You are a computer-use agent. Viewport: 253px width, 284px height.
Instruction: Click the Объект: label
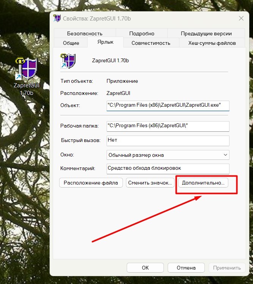pyautogui.click(x=70, y=105)
